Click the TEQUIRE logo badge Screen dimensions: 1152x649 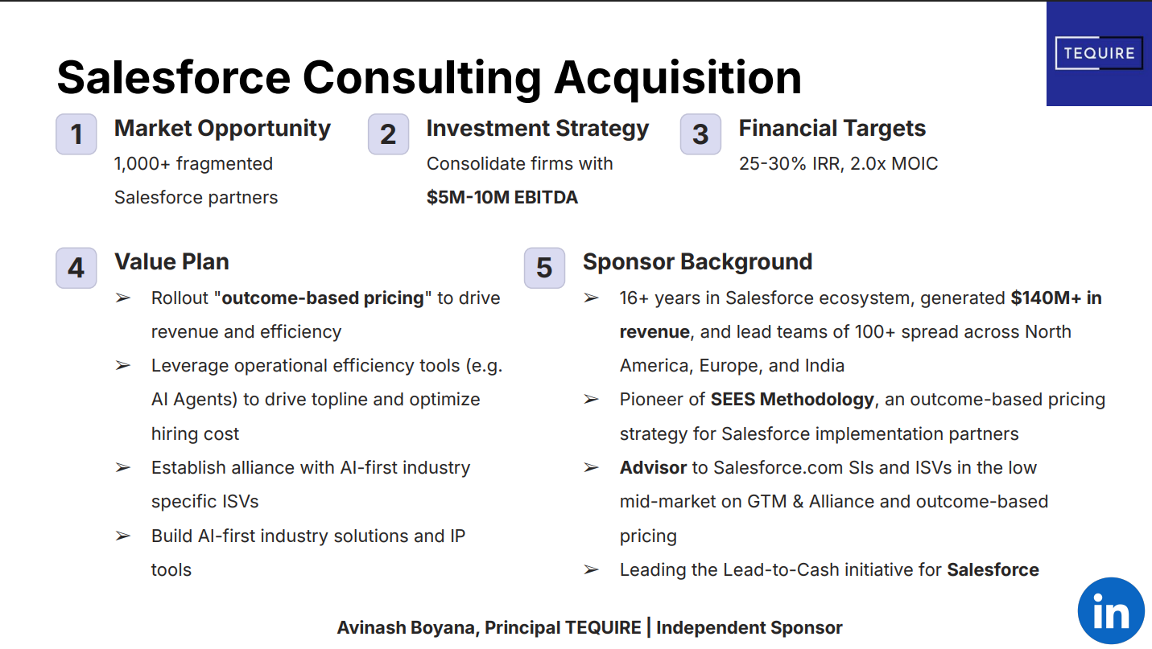(1098, 53)
